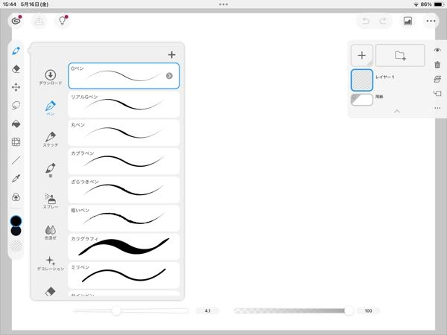Select the straight Line tool
The width and height of the screenshot is (447, 335).
[16, 160]
